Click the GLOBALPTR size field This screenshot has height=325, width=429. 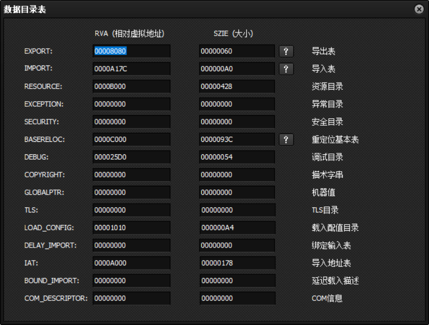[x=237, y=193]
